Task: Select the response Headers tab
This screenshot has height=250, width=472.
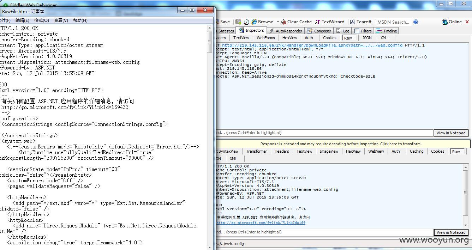Action: (x=282, y=151)
